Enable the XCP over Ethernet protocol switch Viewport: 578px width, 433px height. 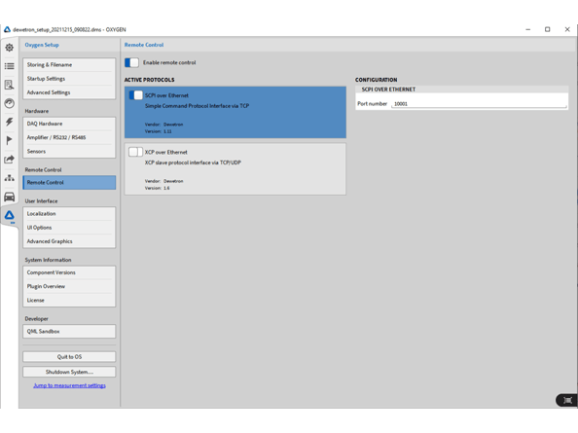pos(135,152)
